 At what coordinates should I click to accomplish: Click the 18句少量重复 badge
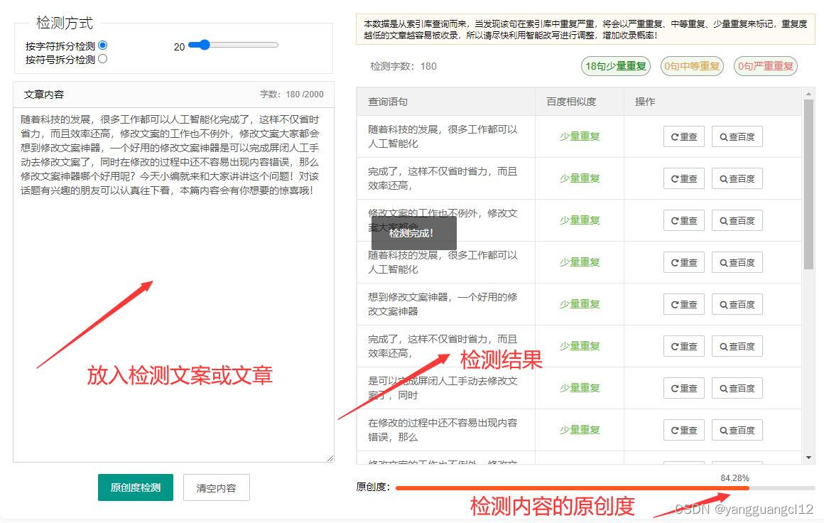point(615,66)
